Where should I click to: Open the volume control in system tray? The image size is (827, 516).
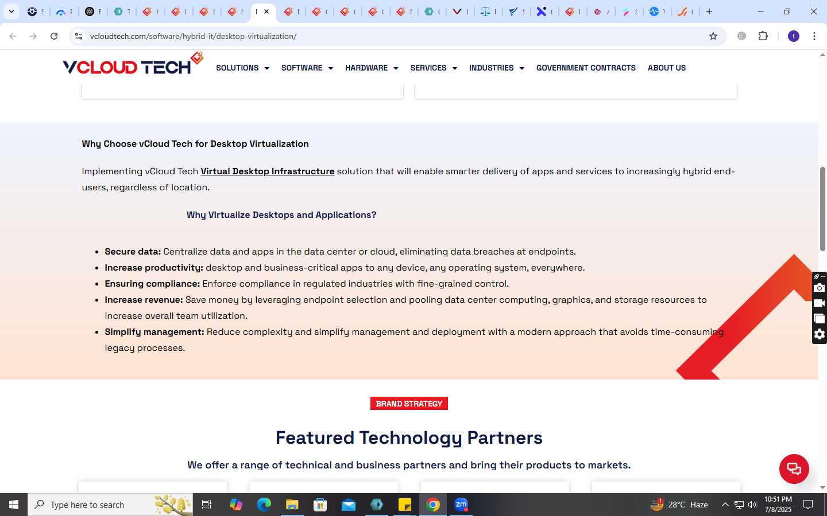pos(752,505)
